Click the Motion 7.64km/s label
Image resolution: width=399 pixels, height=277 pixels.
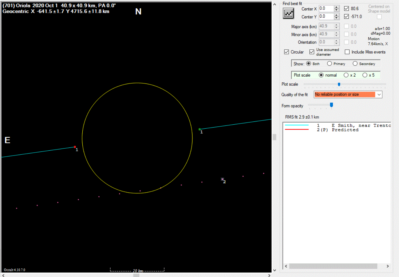378,41
